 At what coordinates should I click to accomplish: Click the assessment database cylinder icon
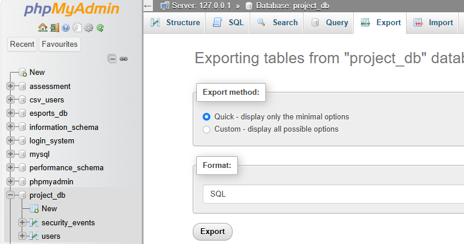click(x=22, y=86)
